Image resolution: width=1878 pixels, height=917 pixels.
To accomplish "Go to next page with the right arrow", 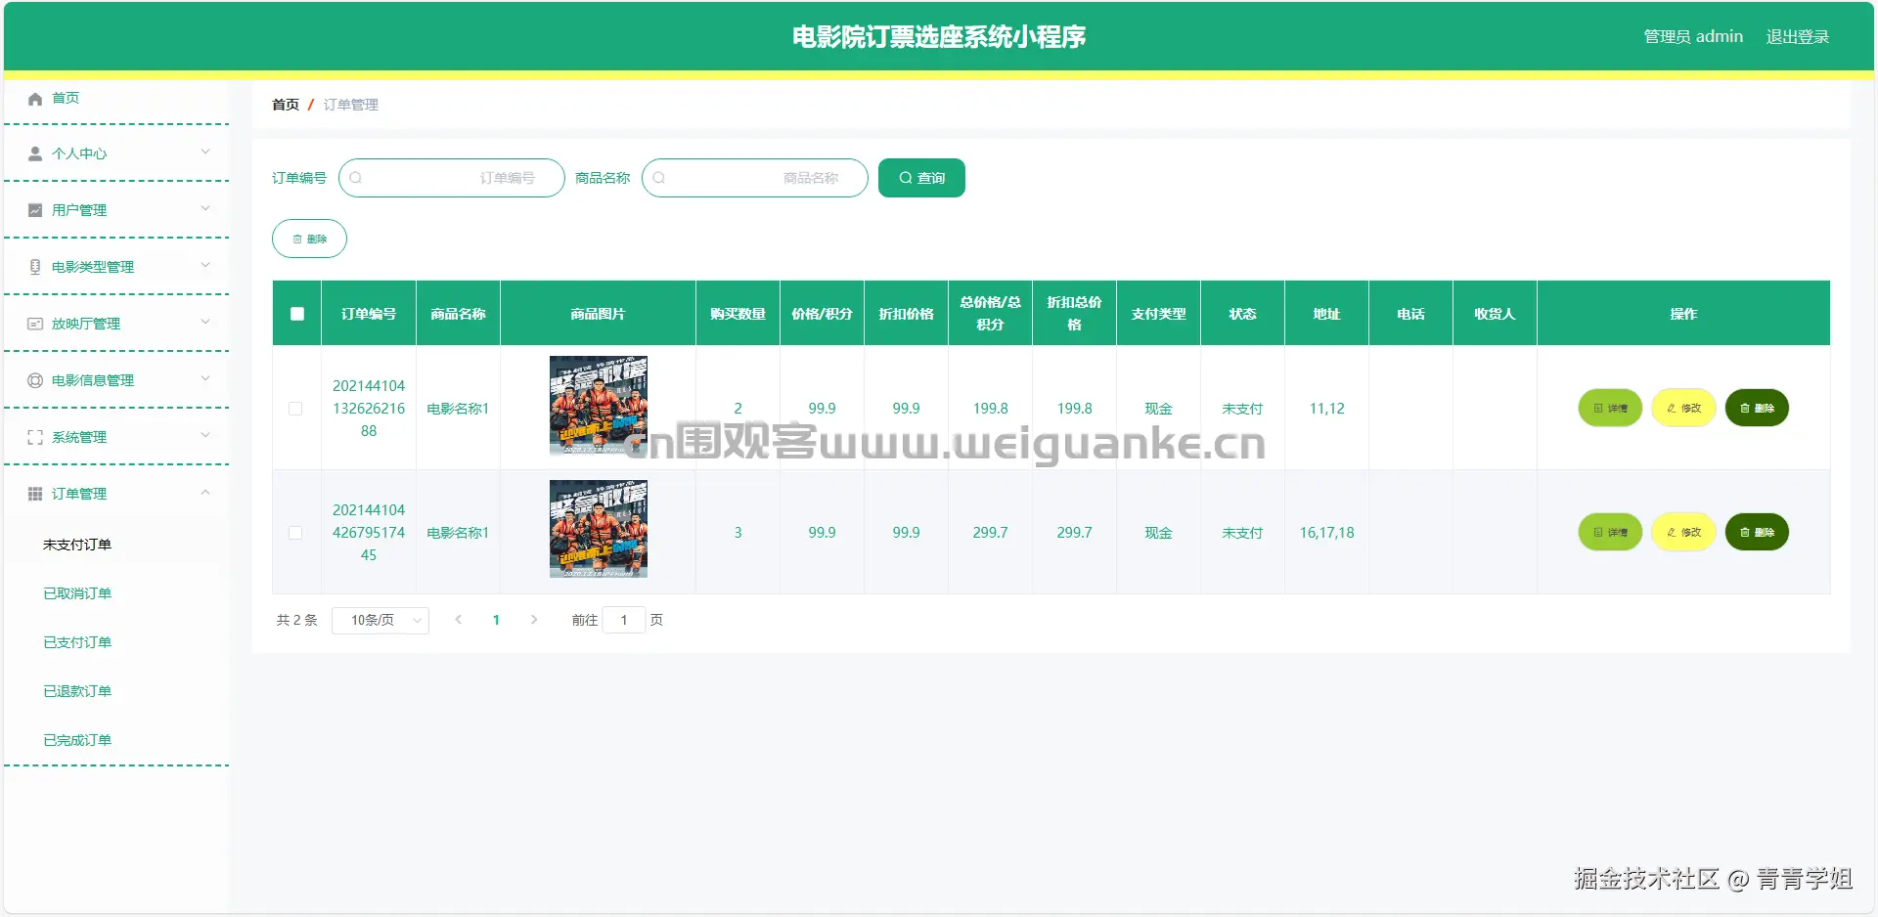I will [533, 620].
